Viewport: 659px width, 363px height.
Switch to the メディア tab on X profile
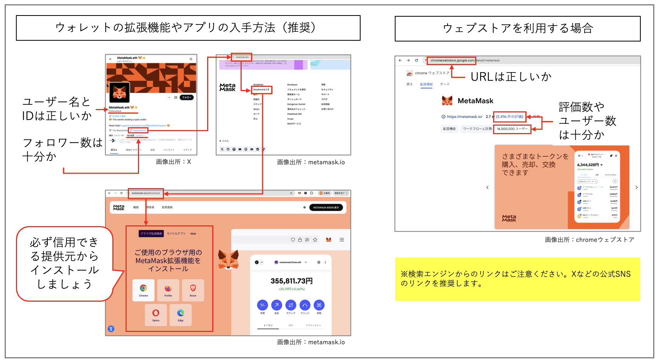pos(187,150)
